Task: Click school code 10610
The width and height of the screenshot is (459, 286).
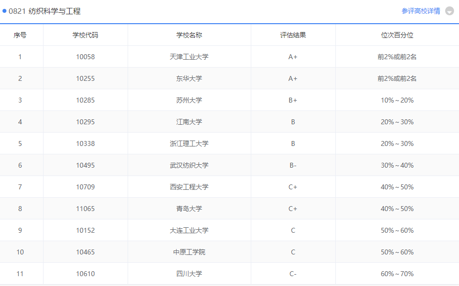Action: 85,274
